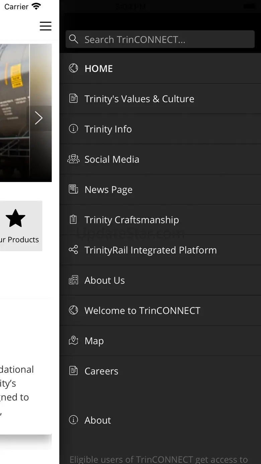The height and width of the screenshot is (464, 261).
Task: Tap the globe icon beside HOME
Action: [73, 68]
